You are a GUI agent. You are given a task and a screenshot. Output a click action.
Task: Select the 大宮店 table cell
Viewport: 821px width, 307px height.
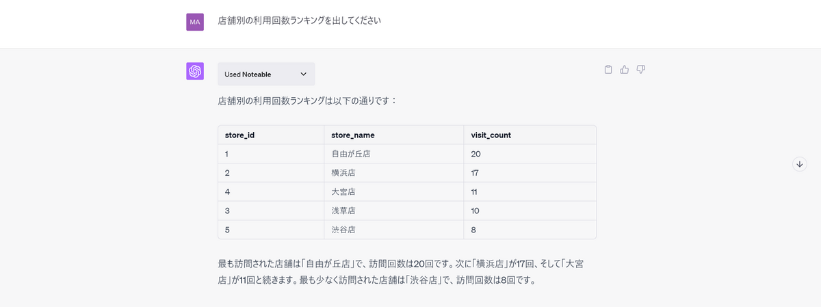click(394, 192)
